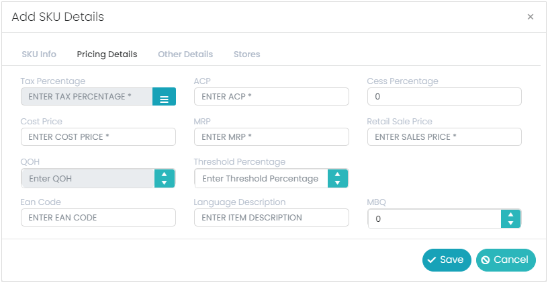Increase QOH with the up arrow
The image size is (548, 283).
point(165,174)
